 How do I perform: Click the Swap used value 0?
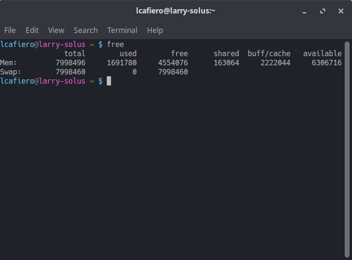tap(134, 72)
